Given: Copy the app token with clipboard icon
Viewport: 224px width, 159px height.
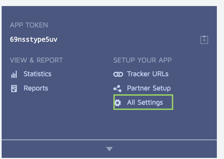Looking at the screenshot, I should pyautogui.click(x=204, y=40).
